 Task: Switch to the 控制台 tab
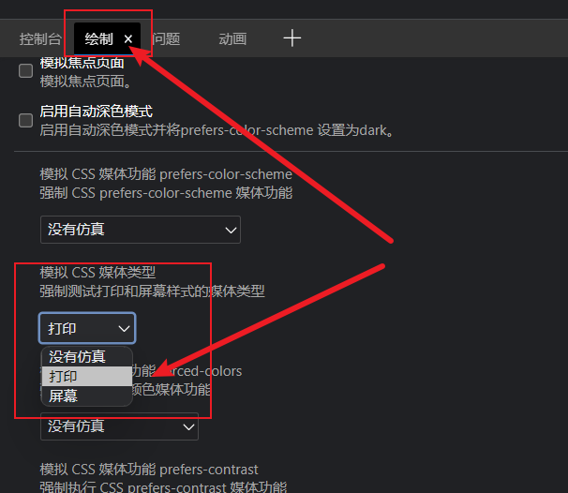(40, 38)
